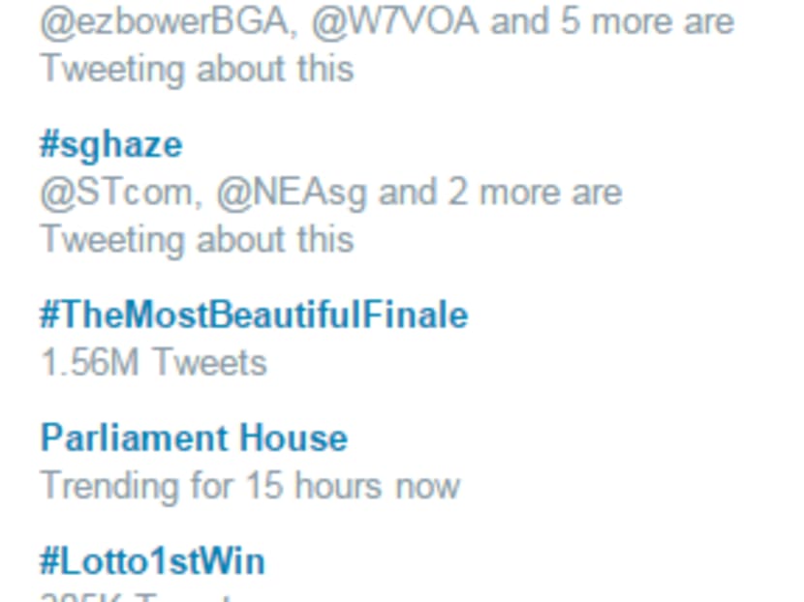Click "and 2 more are" under #sghaze

pyautogui.click(x=500, y=193)
